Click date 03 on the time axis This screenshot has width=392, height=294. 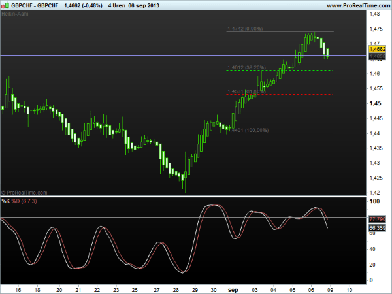255,290
